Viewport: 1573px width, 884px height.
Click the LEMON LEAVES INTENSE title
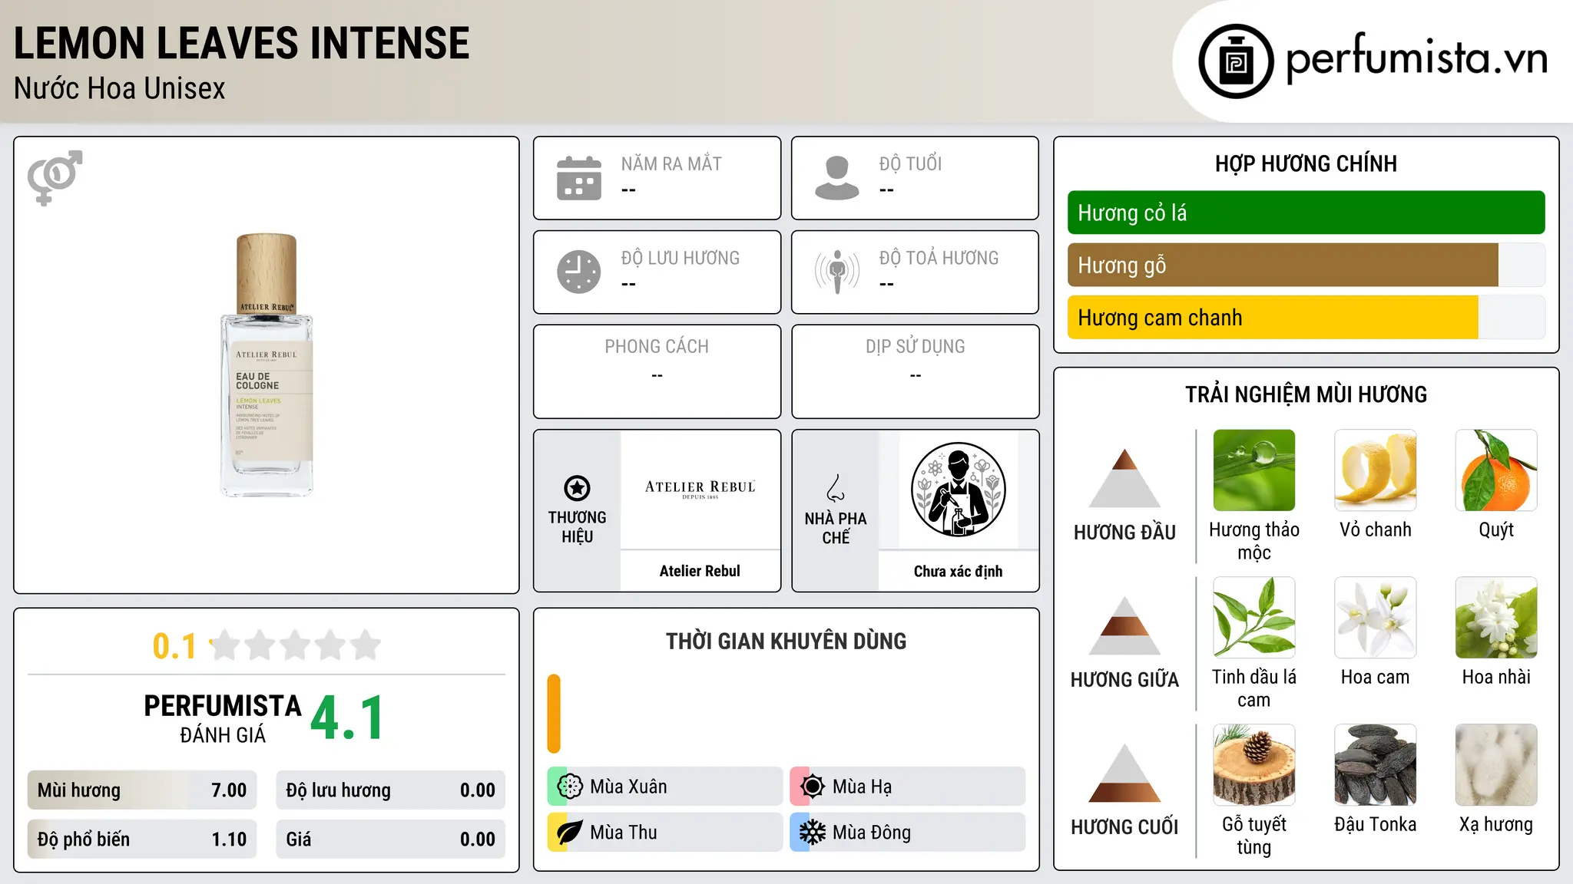coord(241,43)
